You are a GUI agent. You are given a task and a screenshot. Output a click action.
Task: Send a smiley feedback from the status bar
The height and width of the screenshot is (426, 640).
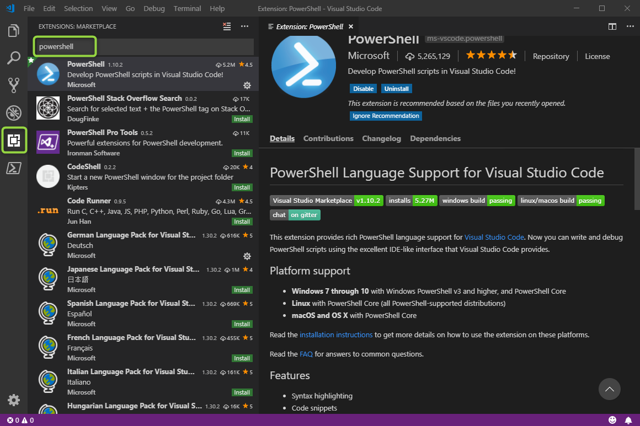click(612, 419)
